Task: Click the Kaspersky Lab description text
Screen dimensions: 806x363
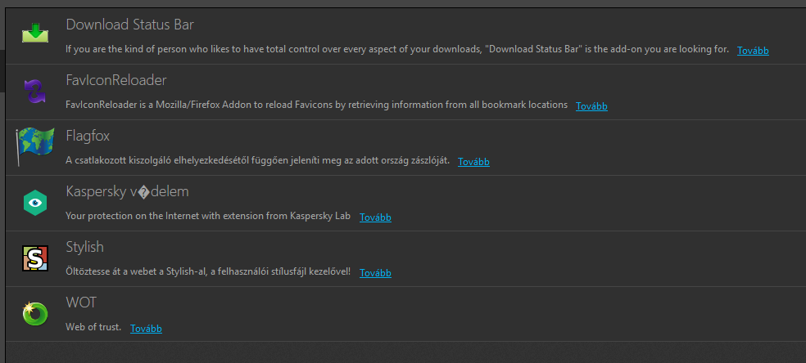Action: 207,216
